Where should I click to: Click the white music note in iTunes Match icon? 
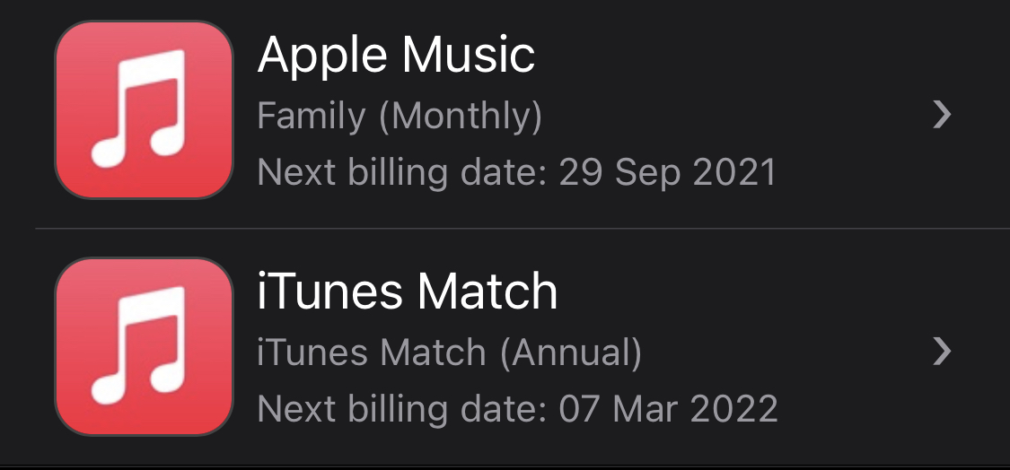point(138,345)
